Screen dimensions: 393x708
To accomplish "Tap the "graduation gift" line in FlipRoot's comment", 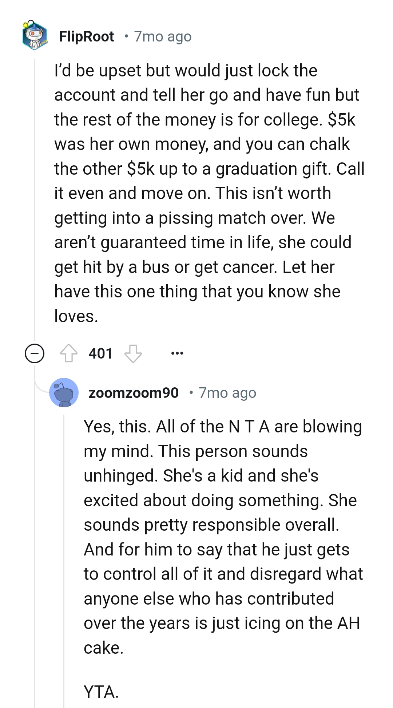I will pos(209,169).
